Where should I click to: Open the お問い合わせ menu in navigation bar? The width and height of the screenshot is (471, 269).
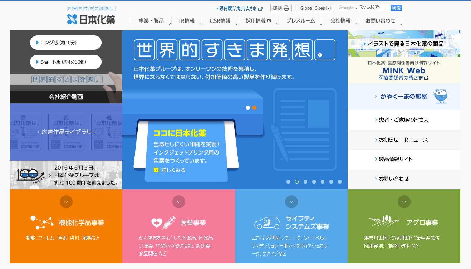pyautogui.click(x=381, y=21)
